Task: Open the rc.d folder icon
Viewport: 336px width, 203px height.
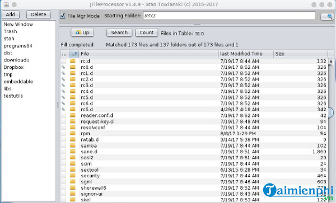Action: click(x=73, y=61)
